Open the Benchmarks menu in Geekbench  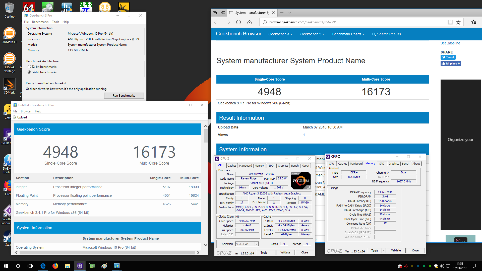pos(40,22)
